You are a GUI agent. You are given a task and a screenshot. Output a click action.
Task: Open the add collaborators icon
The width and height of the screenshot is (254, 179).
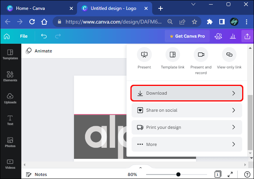(x=218, y=36)
